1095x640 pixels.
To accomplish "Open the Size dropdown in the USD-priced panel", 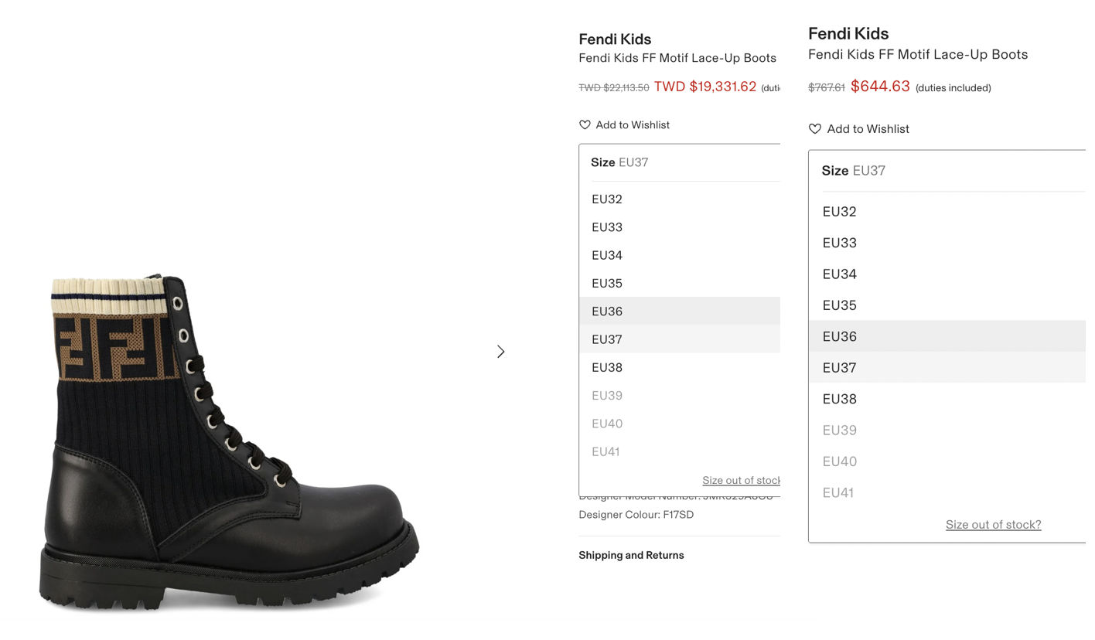I will pos(947,171).
